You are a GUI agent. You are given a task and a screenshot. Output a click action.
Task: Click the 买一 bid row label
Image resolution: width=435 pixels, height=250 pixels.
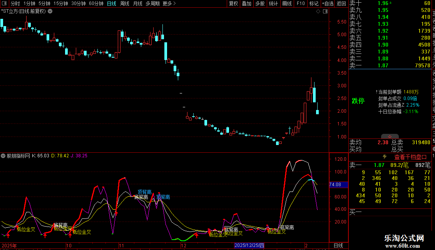(355, 212)
